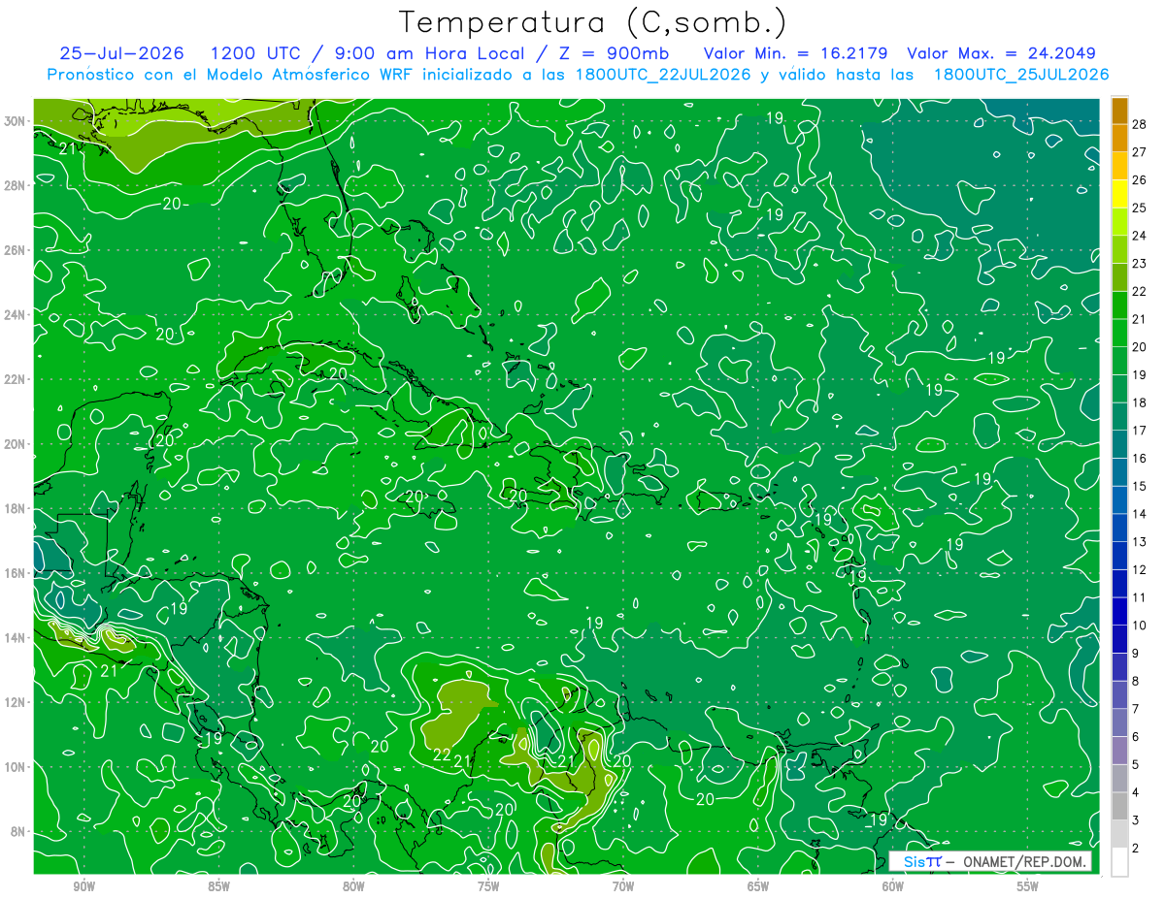Click legend value '10'
Image resolution: width=1165 pixels, height=899 pixels.
(1139, 626)
